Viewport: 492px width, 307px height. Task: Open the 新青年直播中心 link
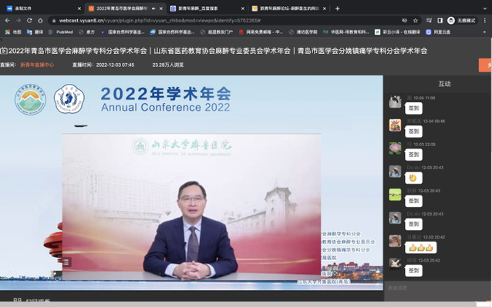point(37,65)
